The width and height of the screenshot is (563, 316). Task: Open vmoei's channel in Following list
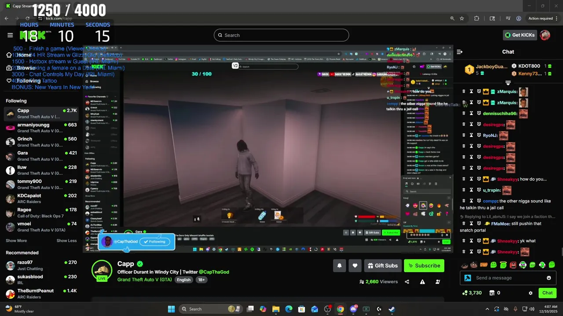pos(41,226)
